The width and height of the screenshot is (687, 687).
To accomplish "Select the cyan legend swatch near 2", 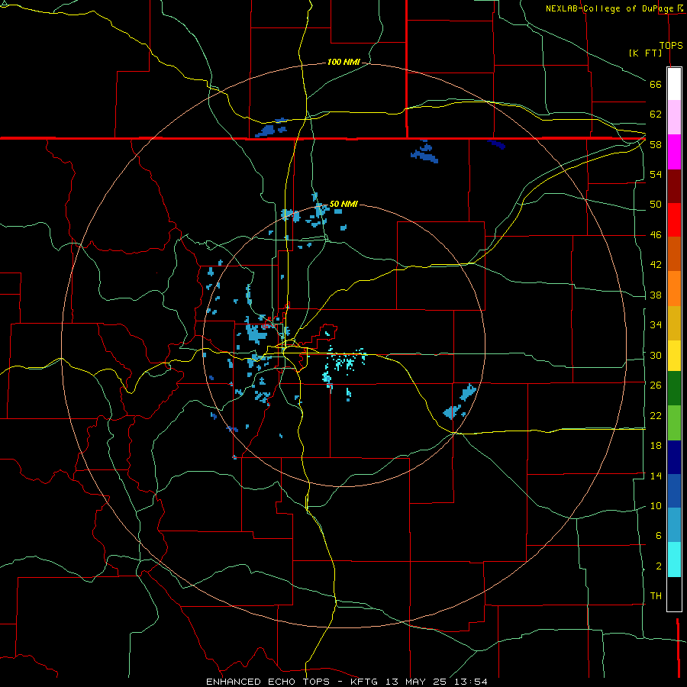I will 674,560.
